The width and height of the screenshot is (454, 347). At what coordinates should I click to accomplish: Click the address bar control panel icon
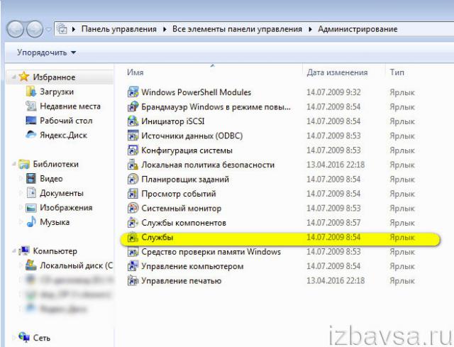(62, 29)
